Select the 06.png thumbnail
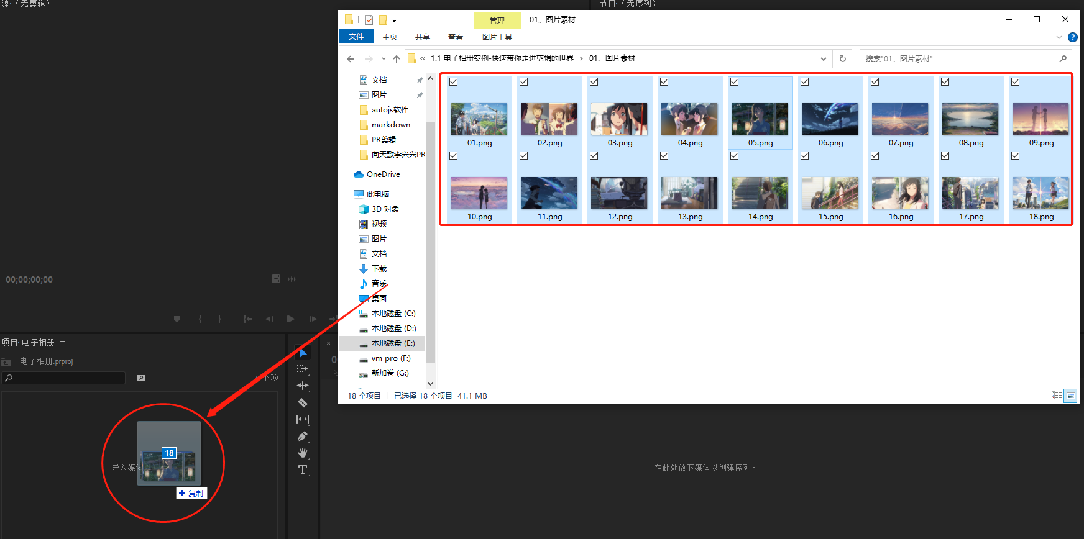The height and width of the screenshot is (539, 1084). pyautogui.click(x=830, y=119)
